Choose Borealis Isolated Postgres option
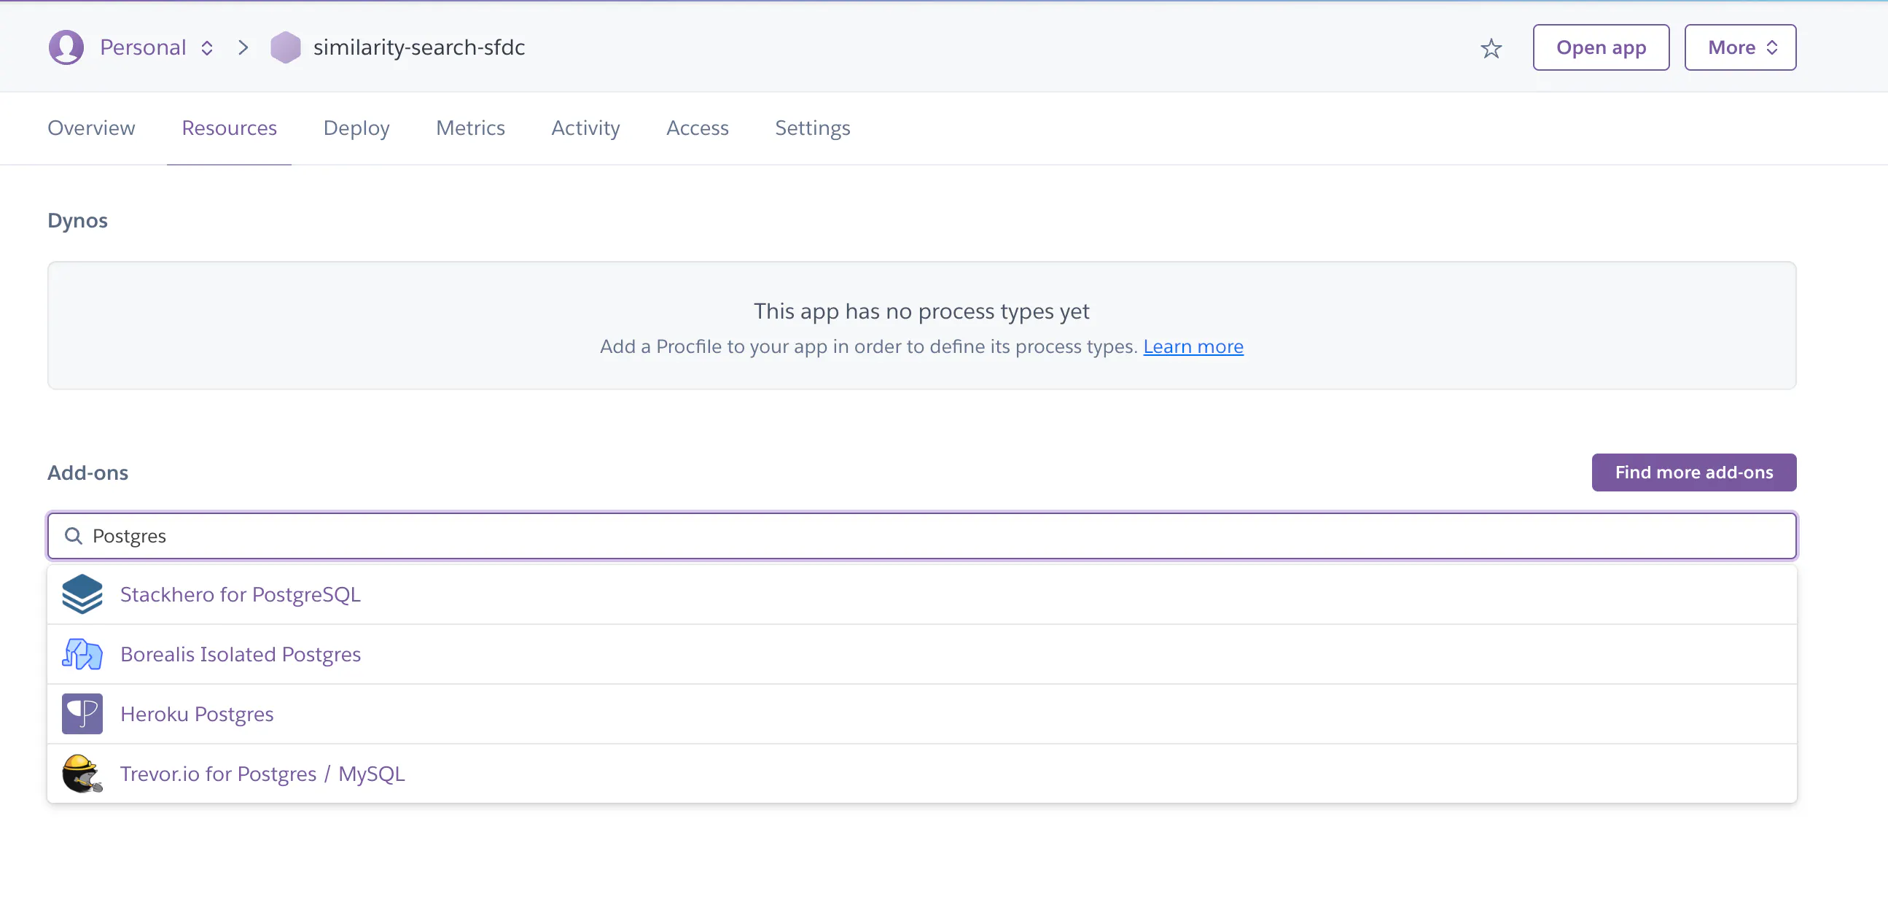This screenshot has width=1888, height=910. click(x=241, y=654)
